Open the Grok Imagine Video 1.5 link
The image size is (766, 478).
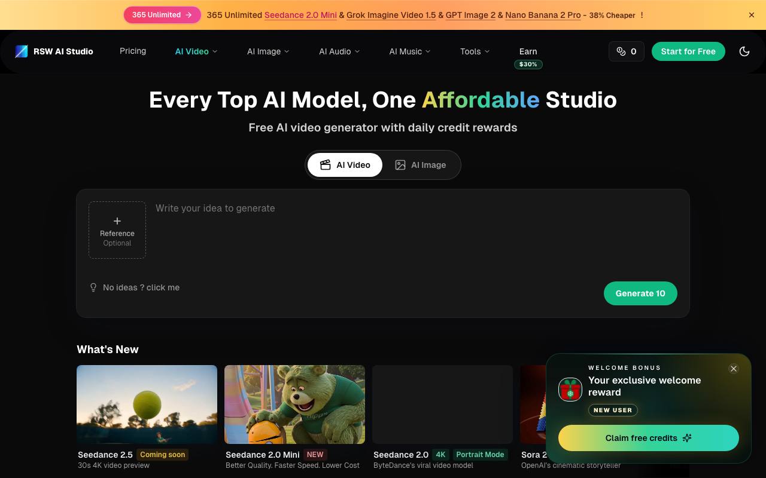tap(391, 15)
